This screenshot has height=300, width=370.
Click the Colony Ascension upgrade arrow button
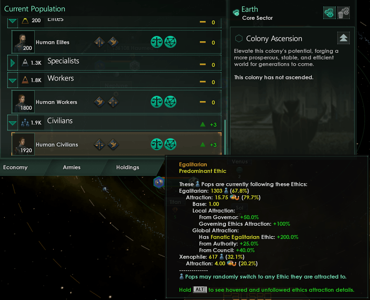[x=343, y=38]
